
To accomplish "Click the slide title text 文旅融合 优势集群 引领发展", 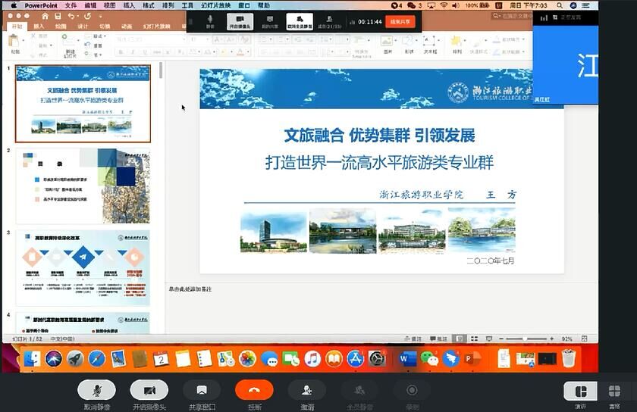I will coord(379,136).
